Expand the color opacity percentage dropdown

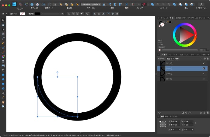208,50
